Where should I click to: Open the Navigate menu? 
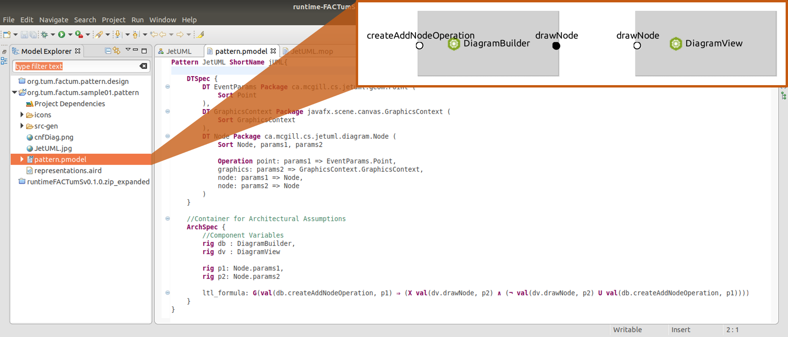[54, 20]
